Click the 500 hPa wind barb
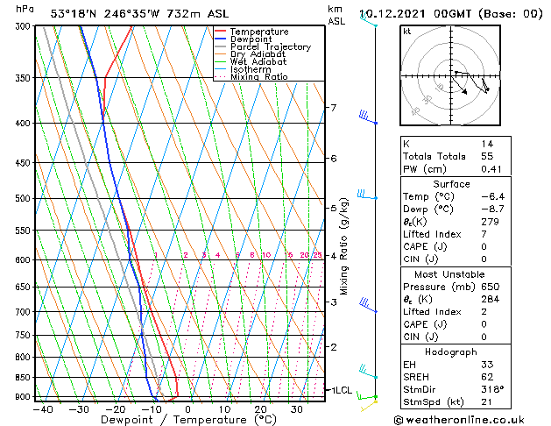Viewport: 551px width, 426px height. pyautogui.click(x=367, y=195)
